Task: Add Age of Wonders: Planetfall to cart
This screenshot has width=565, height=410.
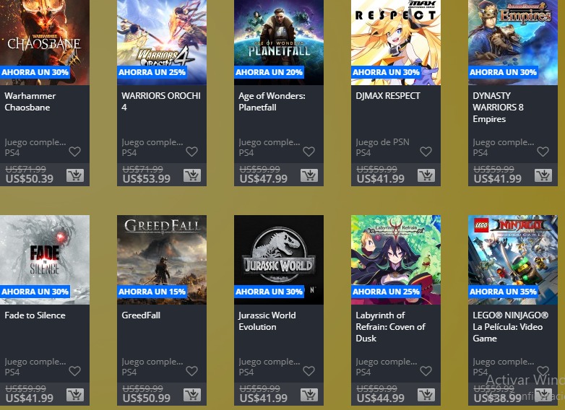Action: (309, 175)
